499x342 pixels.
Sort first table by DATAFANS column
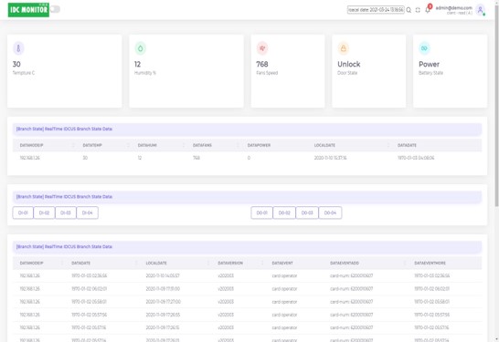[x=202, y=145]
